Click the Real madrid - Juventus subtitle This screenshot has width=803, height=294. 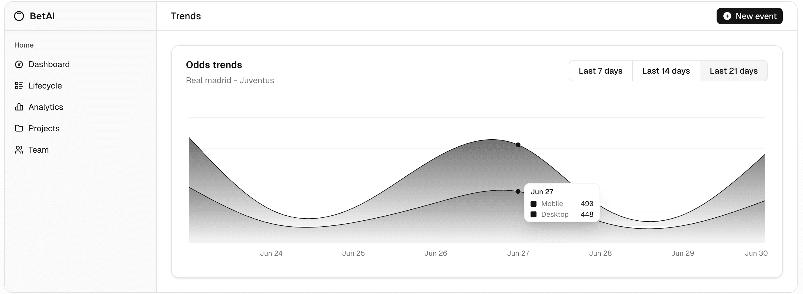click(230, 80)
